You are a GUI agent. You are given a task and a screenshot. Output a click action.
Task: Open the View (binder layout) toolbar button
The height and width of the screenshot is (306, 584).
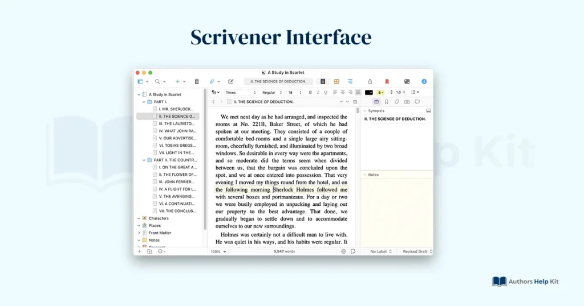pyautogui.click(x=140, y=81)
